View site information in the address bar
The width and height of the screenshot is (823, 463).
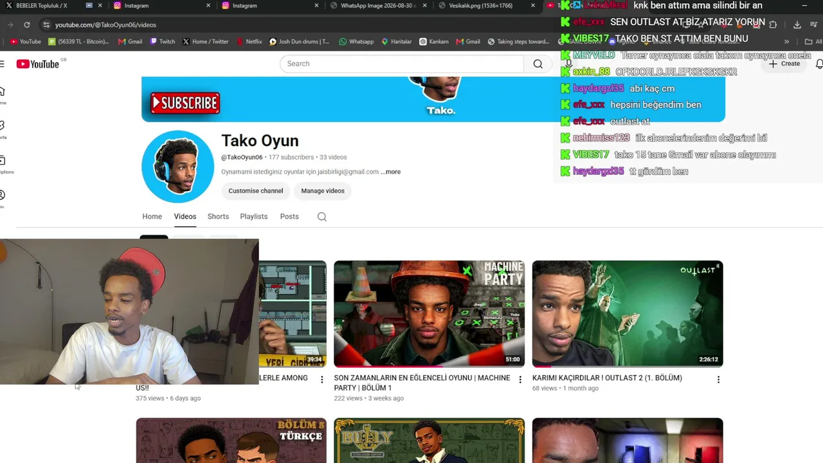tap(46, 24)
